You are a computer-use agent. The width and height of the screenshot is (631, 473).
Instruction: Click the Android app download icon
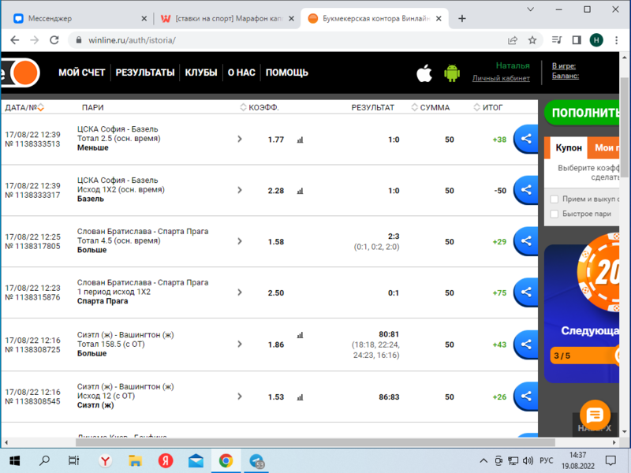[x=452, y=73]
